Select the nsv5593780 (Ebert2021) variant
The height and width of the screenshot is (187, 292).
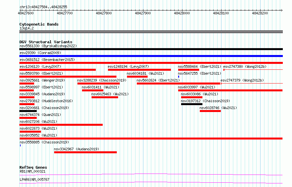(41, 73)
